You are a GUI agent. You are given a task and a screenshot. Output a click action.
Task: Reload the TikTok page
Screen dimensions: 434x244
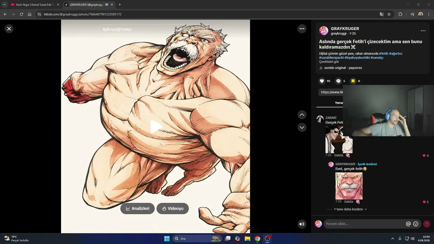(x=21, y=14)
